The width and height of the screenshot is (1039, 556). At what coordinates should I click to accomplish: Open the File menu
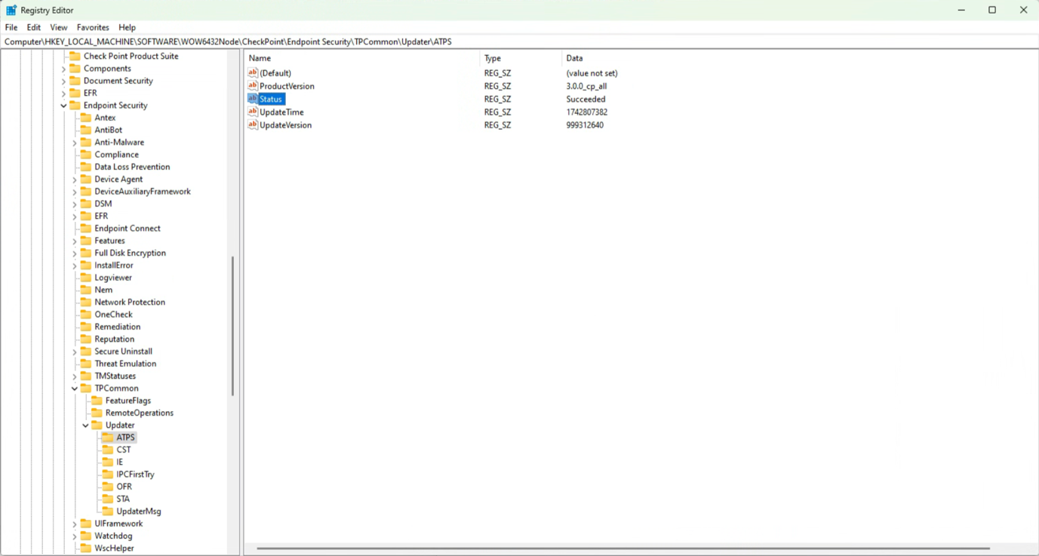[11, 27]
